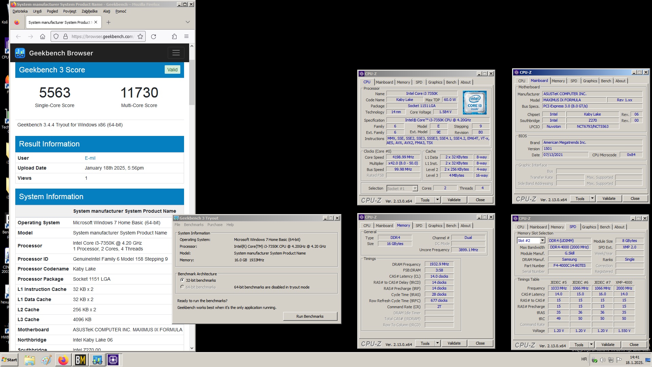Open the Firefox icon in the taskbar

[x=63, y=360]
